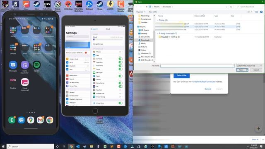Image resolution: width=265 pixels, height=149 pixels.
Task: Open Visual Voicemail on the phone
Action: pos(25,82)
